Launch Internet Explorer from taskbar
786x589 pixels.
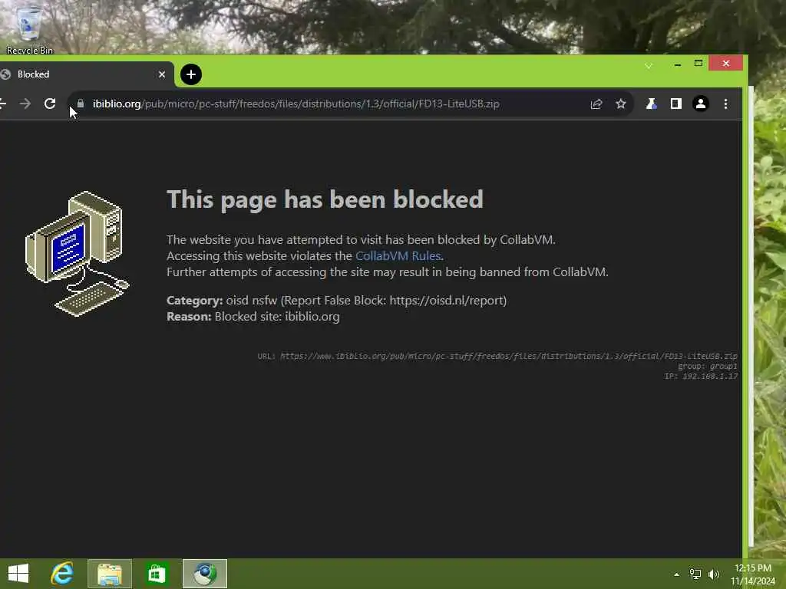(x=63, y=574)
